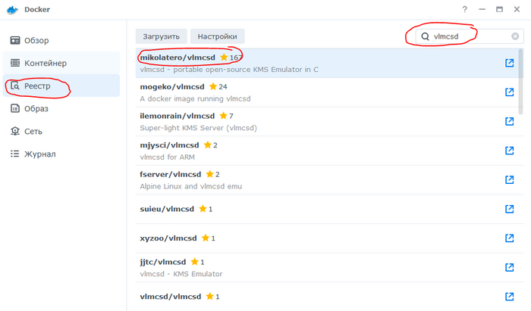Click the Сеть network icon
Screen dimensions: 531x311
click(15, 131)
